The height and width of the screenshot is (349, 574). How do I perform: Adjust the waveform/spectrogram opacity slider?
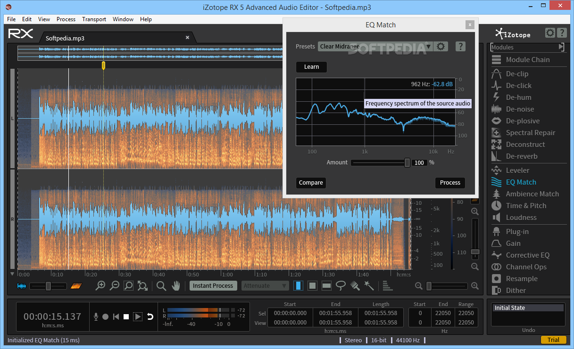48,286
